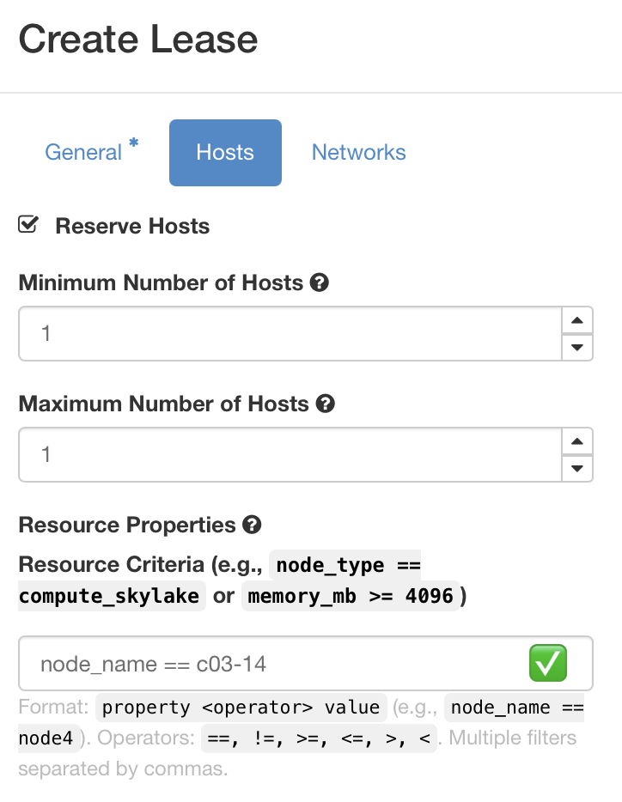Increment the Maximum Number of Hosts value
Screen dimensions: 622x802
(x=577, y=441)
